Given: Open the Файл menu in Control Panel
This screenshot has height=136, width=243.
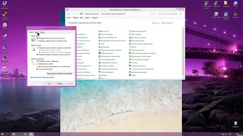Looking at the screenshot, I should point(69,18).
